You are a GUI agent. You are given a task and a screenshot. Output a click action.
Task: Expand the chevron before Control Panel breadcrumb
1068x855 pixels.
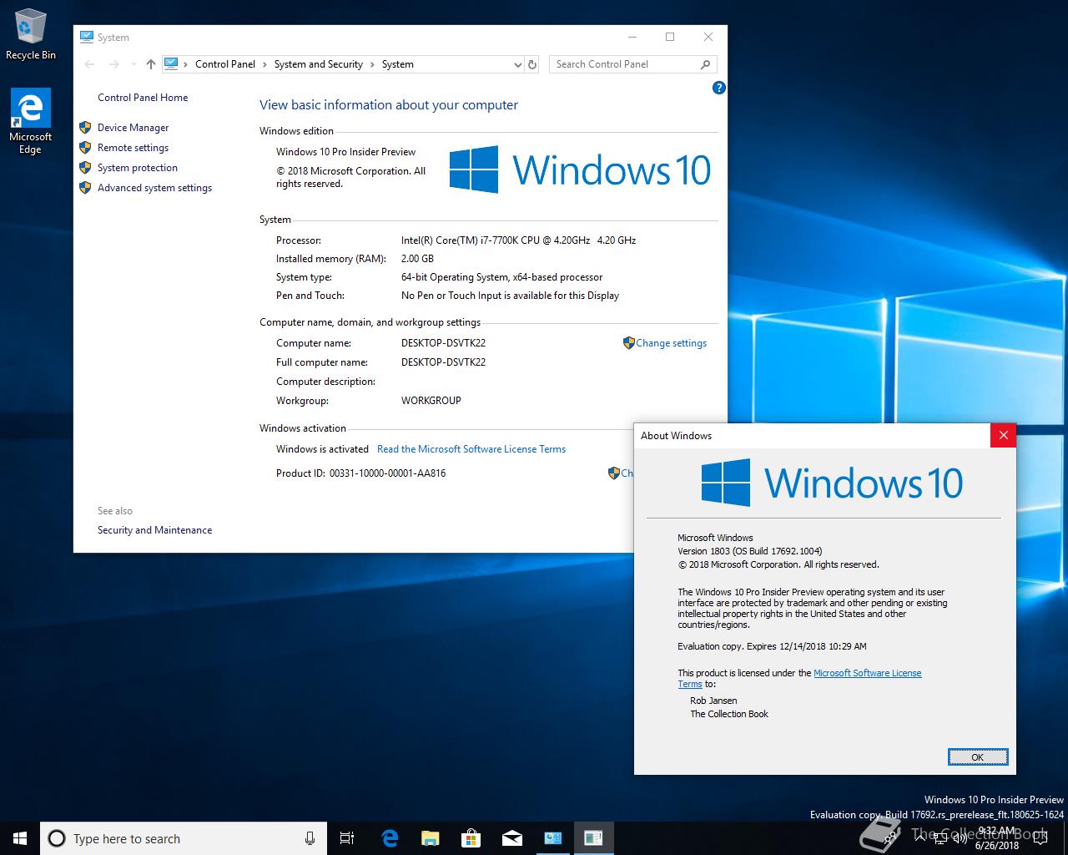pyautogui.click(x=185, y=64)
